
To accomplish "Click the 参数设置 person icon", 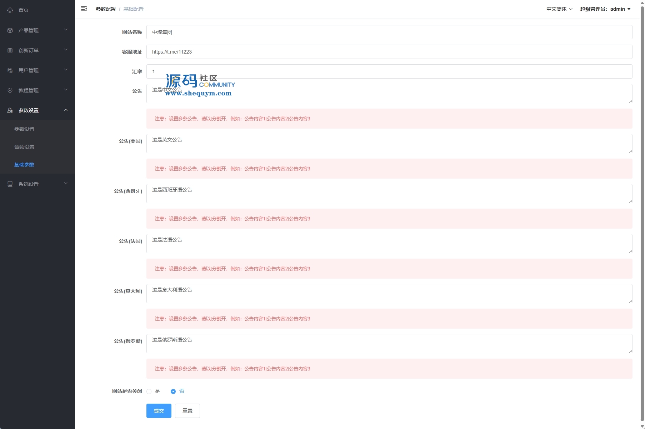I will point(10,110).
